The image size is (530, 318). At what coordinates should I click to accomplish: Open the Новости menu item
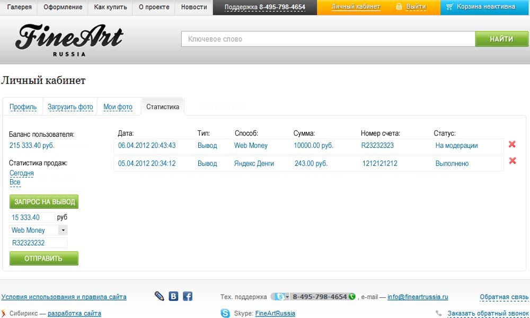(x=194, y=7)
